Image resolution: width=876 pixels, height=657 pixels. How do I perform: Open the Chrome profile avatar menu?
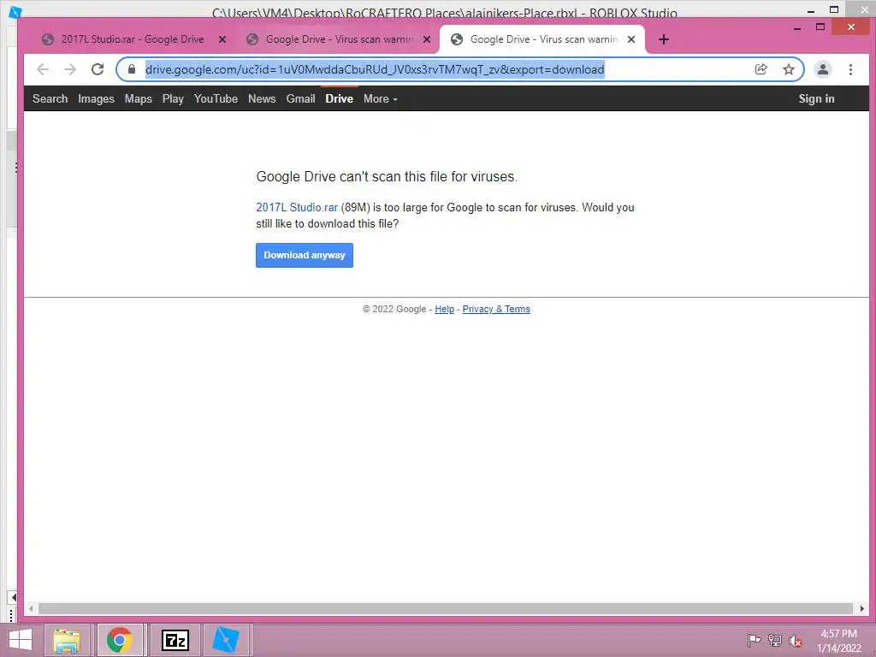[x=823, y=69]
